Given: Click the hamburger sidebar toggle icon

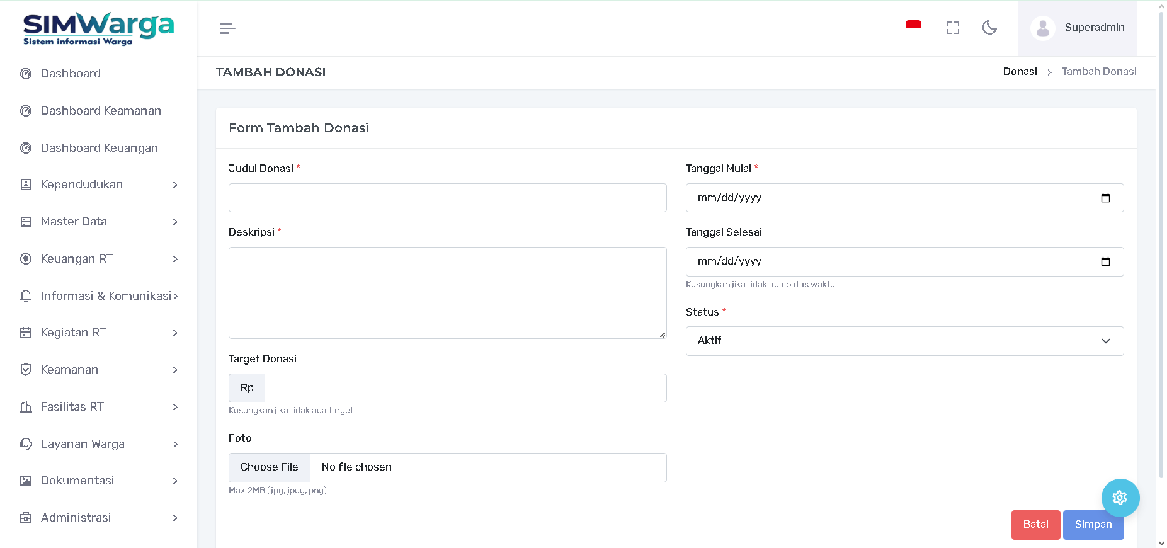Looking at the screenshot, I should 227,28.
